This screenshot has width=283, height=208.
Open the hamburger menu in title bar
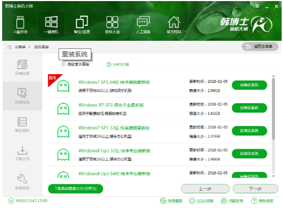pos(257,6)
